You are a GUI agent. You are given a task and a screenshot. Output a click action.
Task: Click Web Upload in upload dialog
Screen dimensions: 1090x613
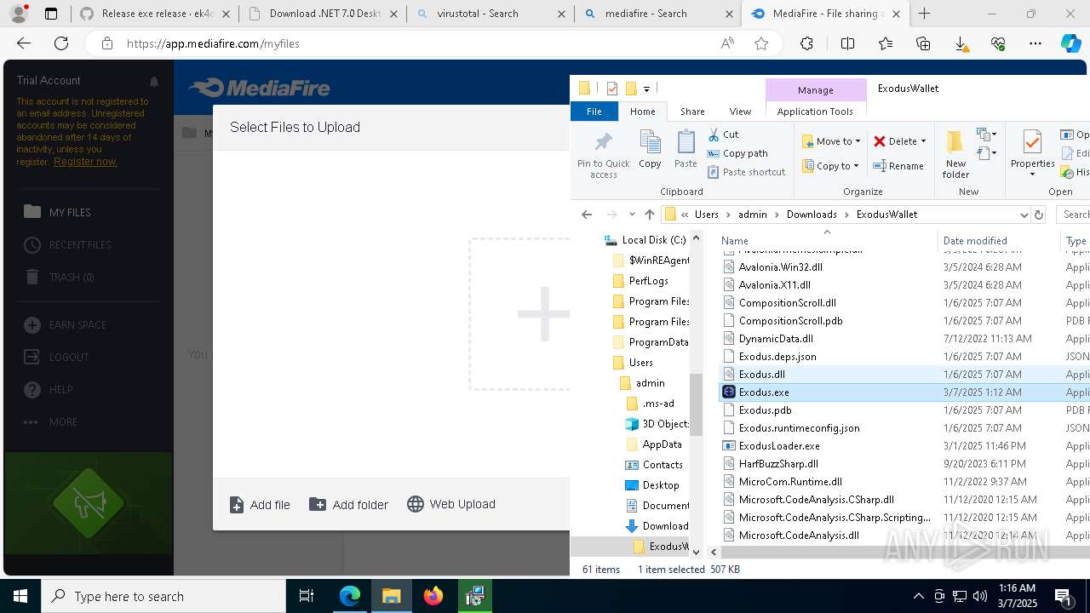(451, 504)
